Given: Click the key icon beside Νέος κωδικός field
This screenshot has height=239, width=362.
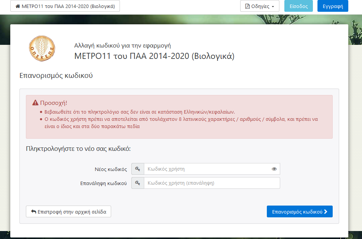Looking at the screenshot, I should point(137,169).
